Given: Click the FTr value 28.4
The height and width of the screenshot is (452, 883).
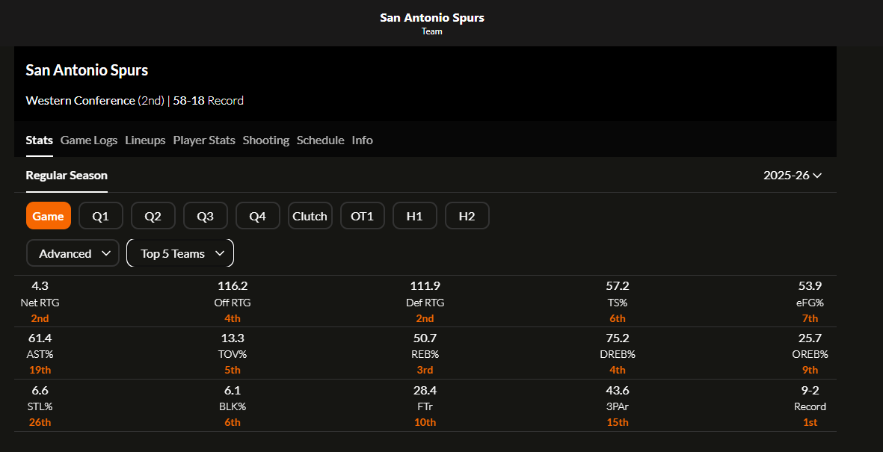Looking at the screenshot, I should point(425,390).
